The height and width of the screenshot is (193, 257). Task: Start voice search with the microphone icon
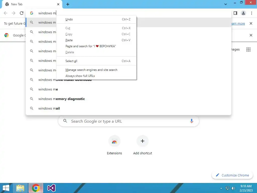(191, 121)
